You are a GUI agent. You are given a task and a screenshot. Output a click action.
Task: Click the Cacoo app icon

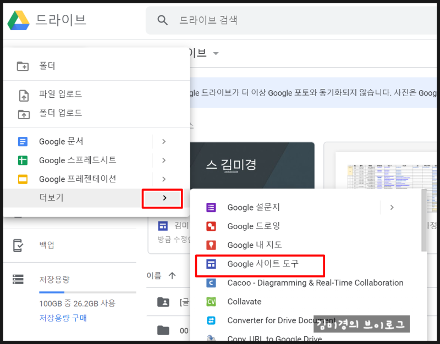tap(211, 283)
